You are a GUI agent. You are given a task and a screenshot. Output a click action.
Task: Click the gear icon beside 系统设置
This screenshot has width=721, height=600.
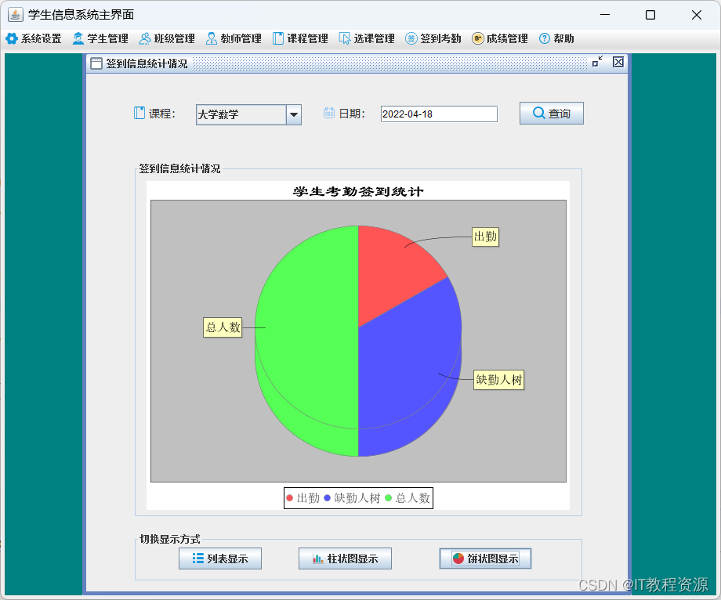tap(12, 38)
